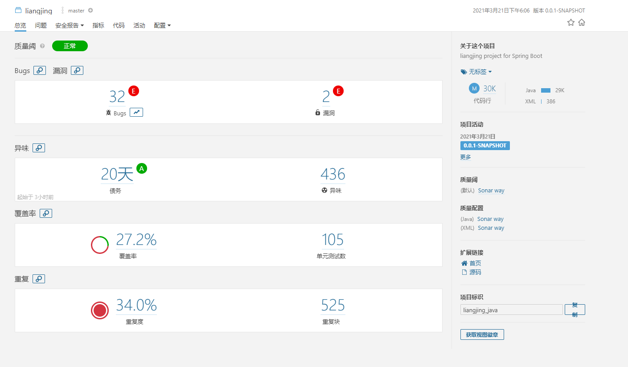628x367 pixels.
Task: Click the 20天 technical debt value
Action: tap(117, 174)
